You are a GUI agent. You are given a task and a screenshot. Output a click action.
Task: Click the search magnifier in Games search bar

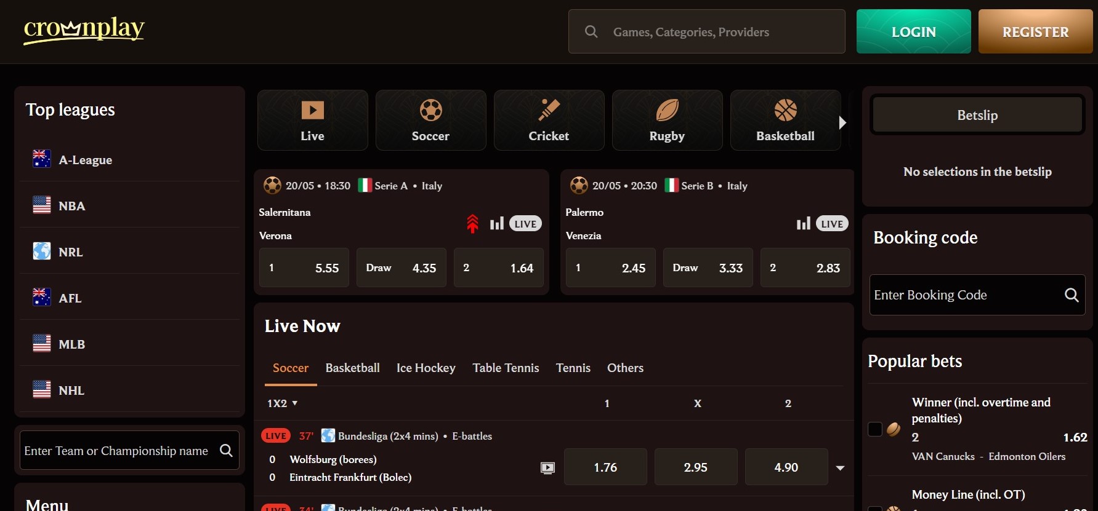(x=591, y=31)
